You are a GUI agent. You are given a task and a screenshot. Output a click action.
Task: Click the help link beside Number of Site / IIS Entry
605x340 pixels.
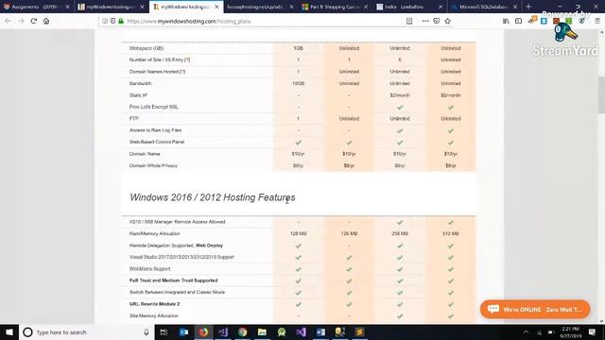point(187,59)
